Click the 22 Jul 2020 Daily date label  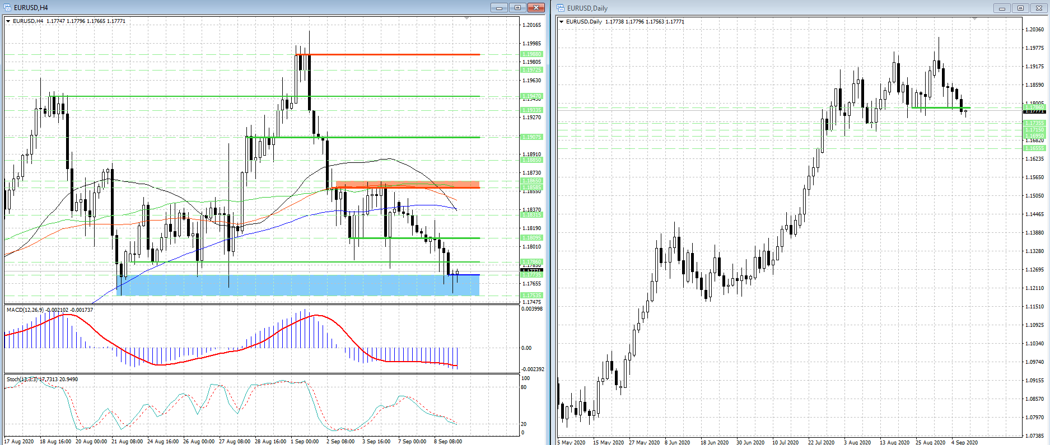coord(821,442)
